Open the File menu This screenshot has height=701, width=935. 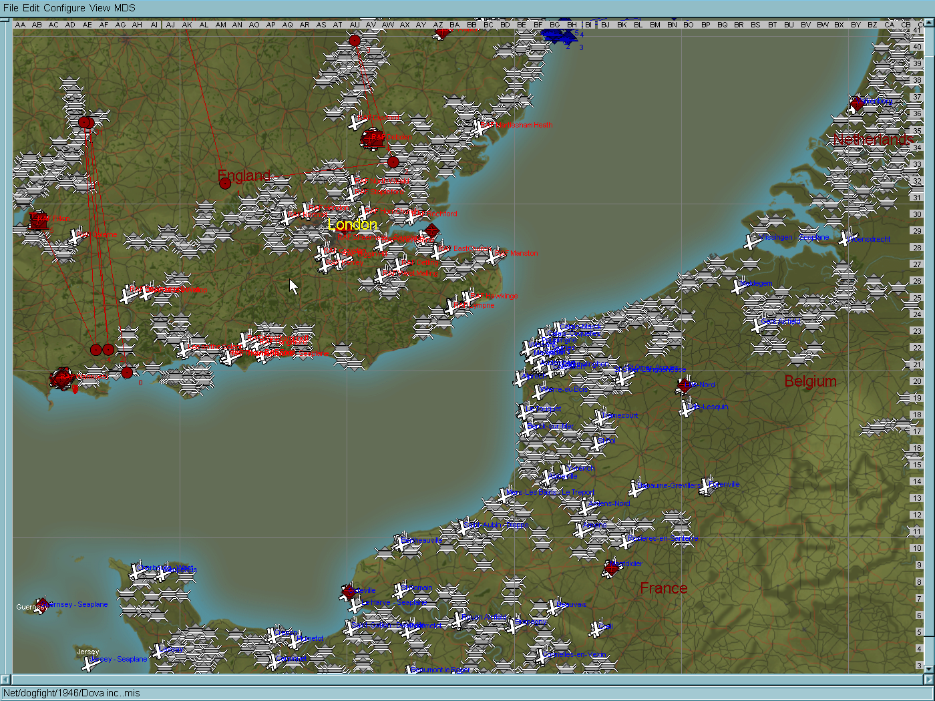(11, 8)
